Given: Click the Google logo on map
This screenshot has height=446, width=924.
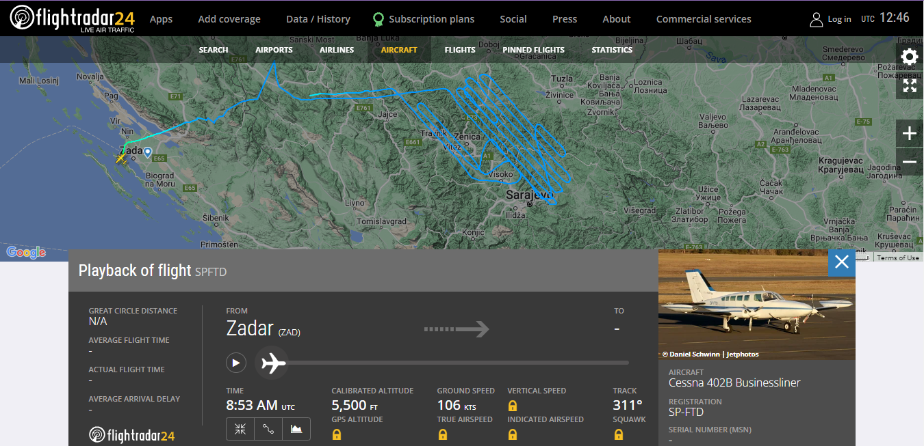Looking at the screenshot, I should tap(26, 252).
